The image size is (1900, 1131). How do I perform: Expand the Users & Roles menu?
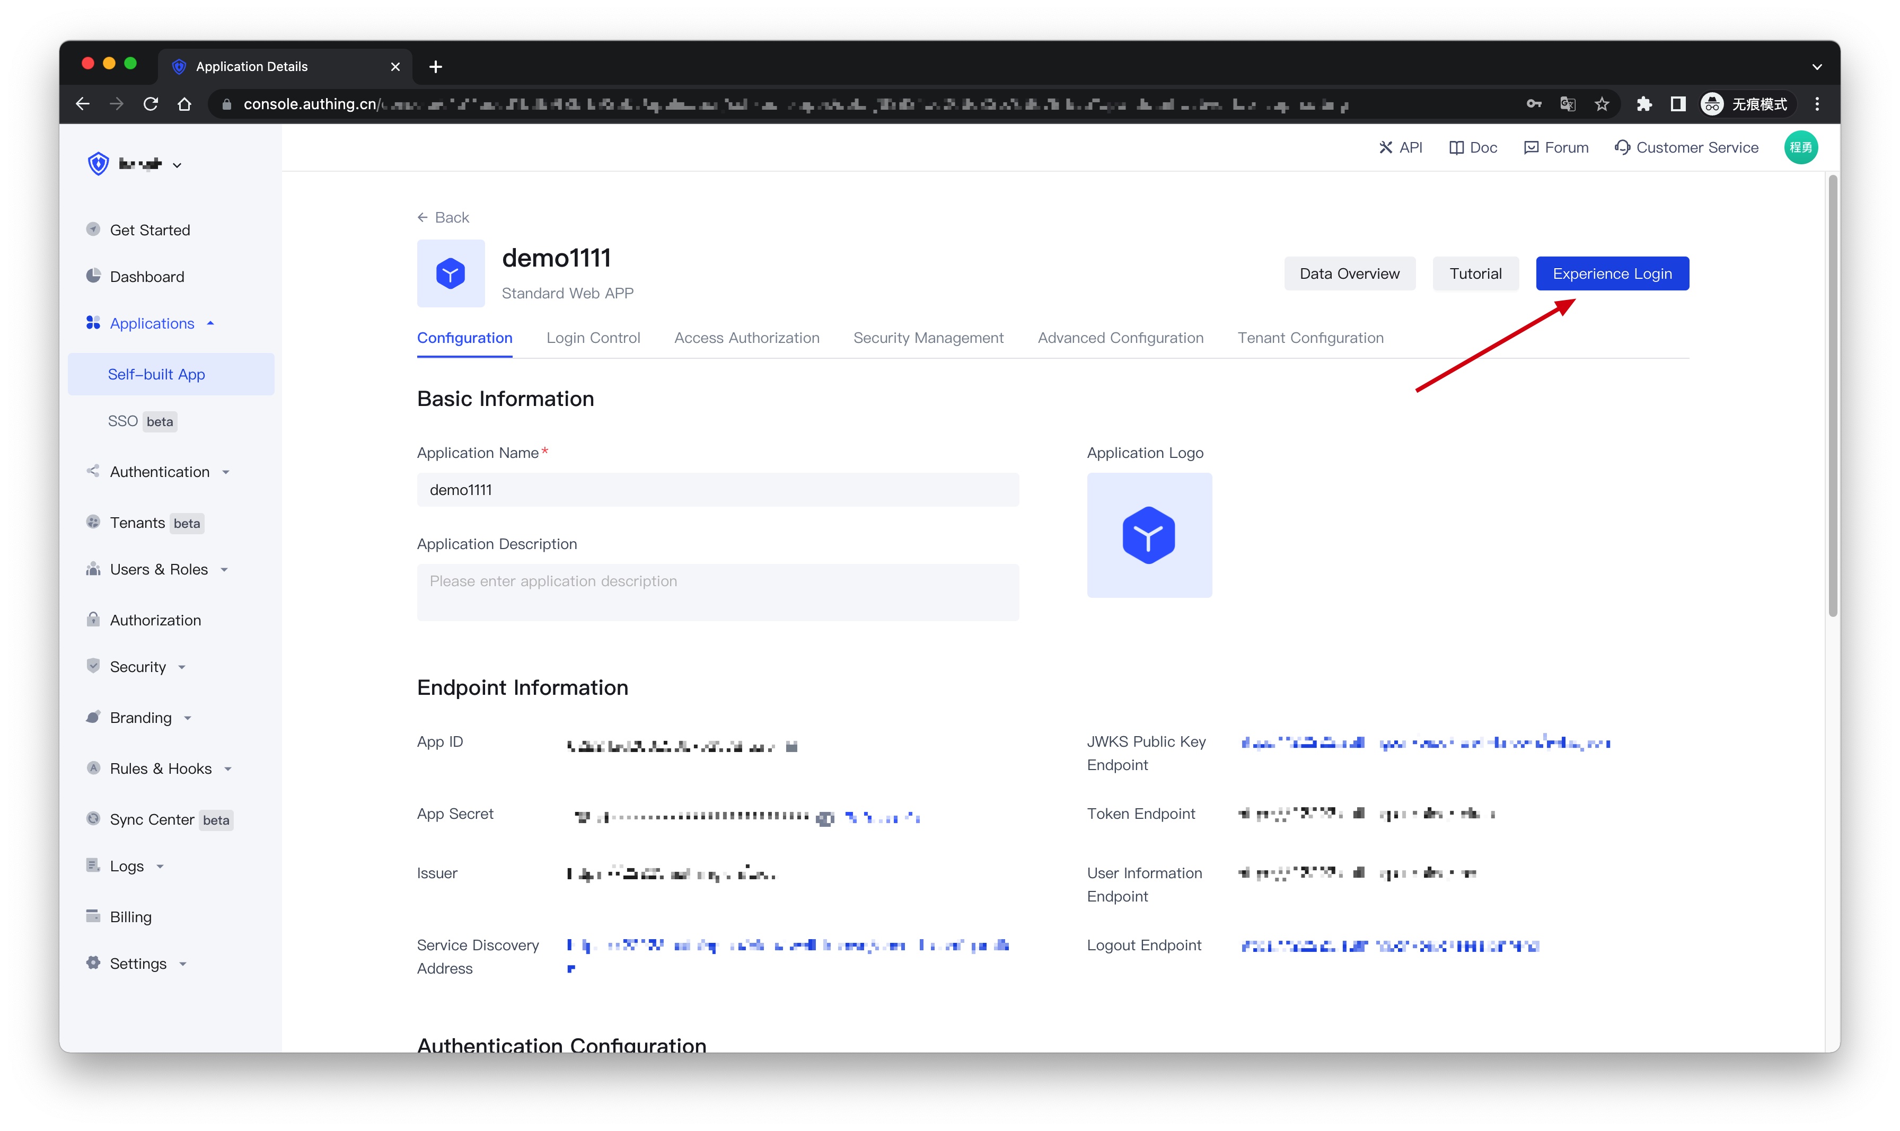pos(159,569)
